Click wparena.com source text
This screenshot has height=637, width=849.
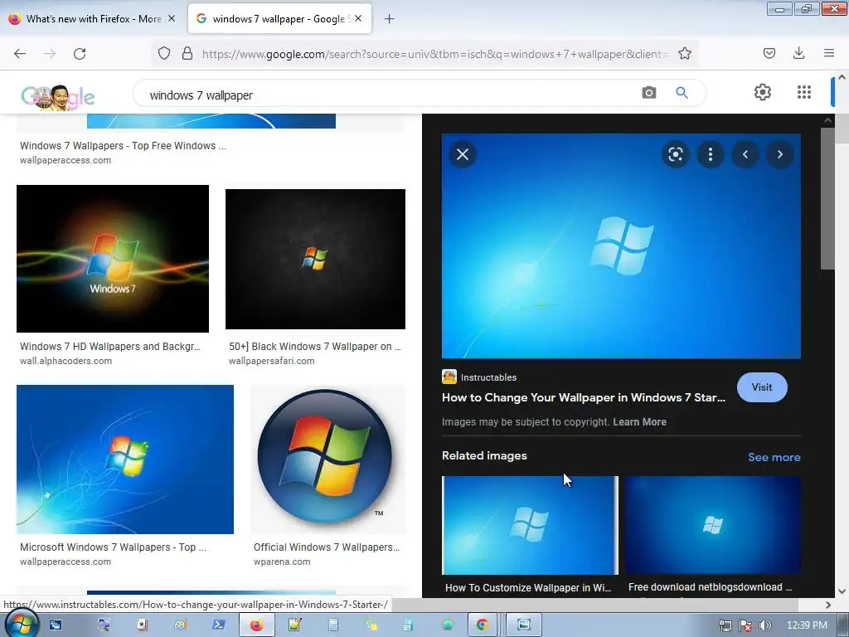(x=282, y=562)
